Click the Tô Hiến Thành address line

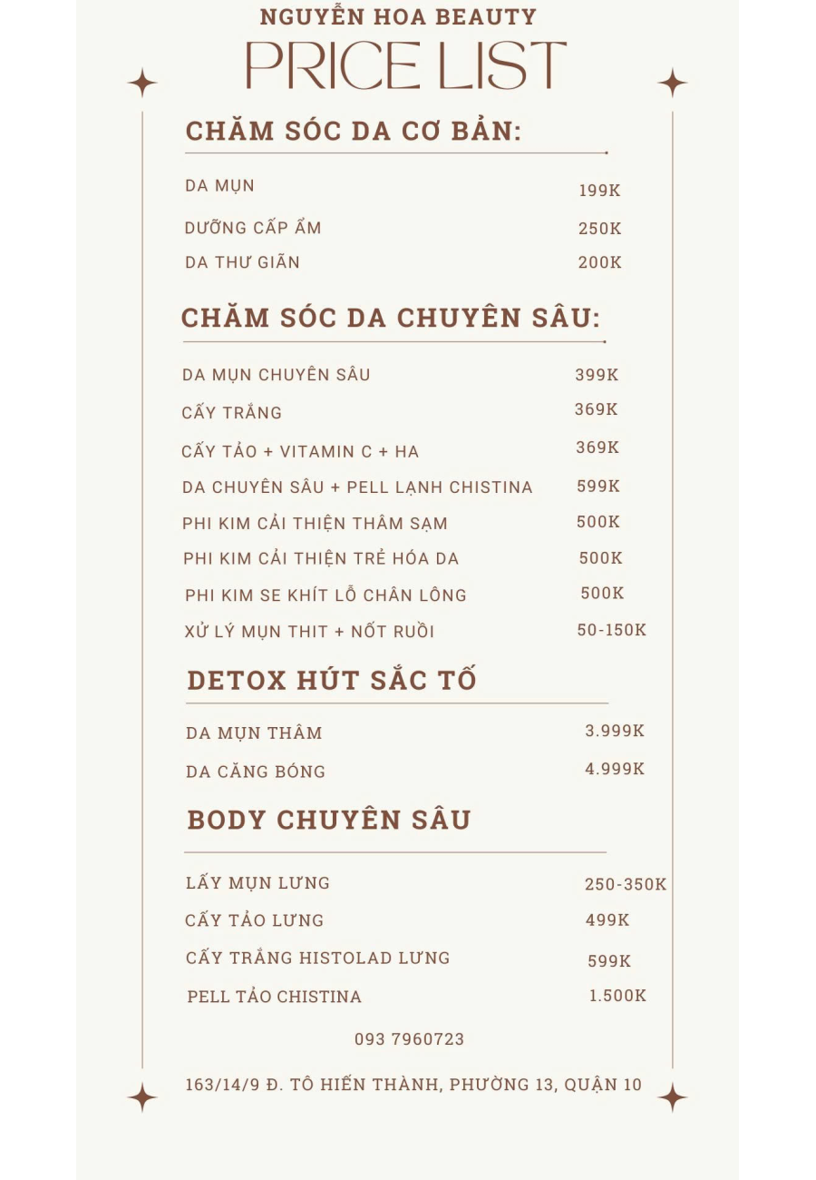tap(413, 1085)
